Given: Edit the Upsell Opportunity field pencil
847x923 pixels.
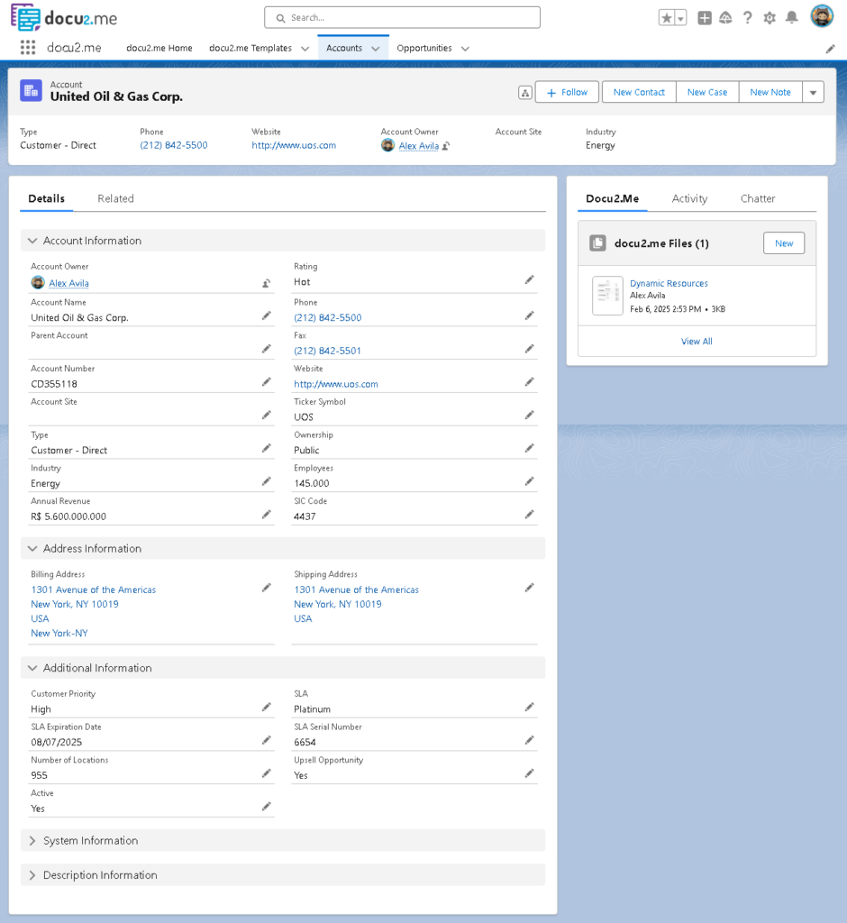Looking at the screenshot, I should pos(529,772).
